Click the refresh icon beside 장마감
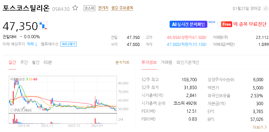 click(x=265, y=8)
